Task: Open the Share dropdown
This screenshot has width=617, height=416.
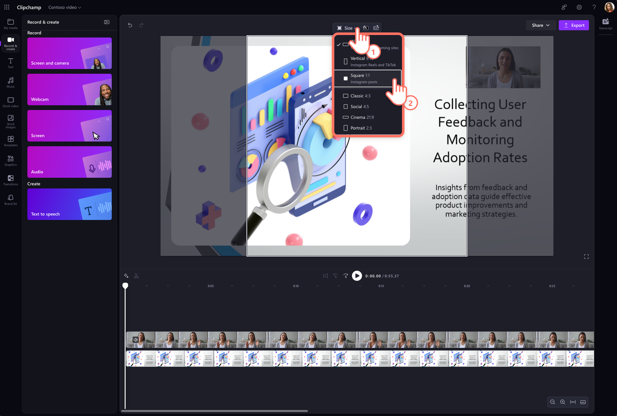Action: (x=541, y=25)
